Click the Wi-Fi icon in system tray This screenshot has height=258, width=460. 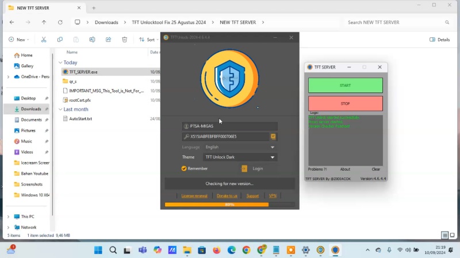[400, 250]
